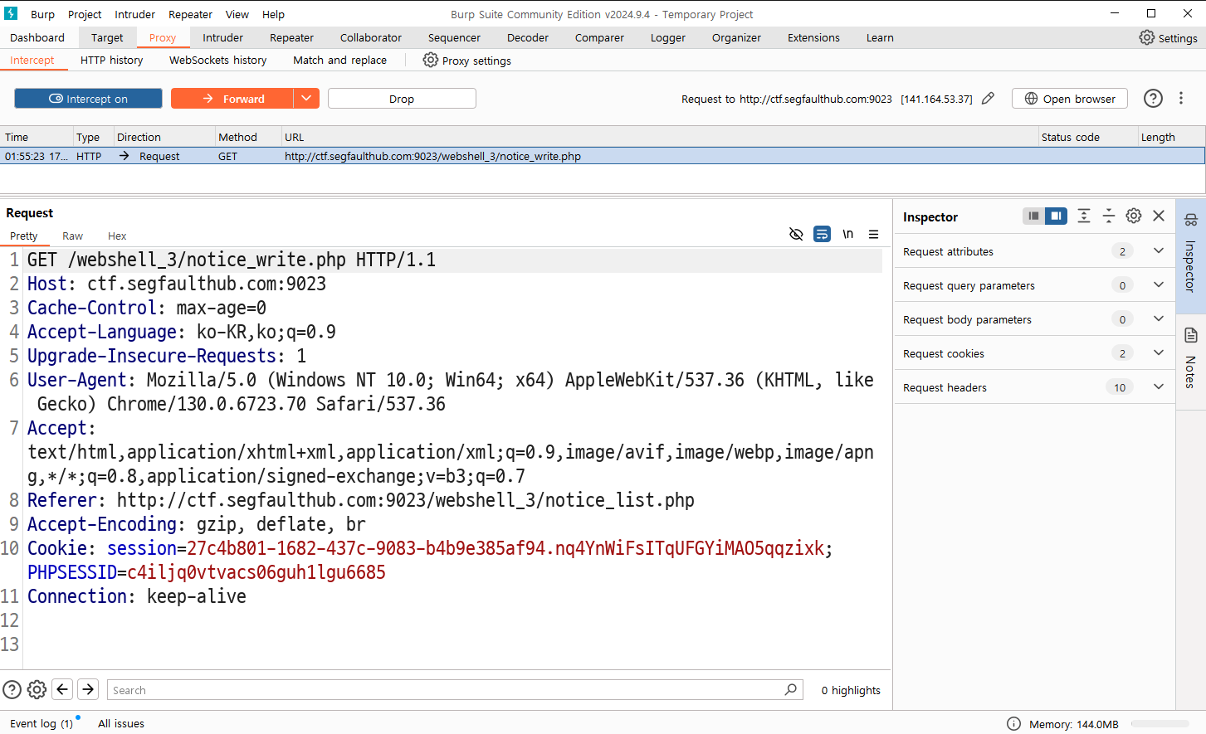Click the memory info icon

[1013, 723]
